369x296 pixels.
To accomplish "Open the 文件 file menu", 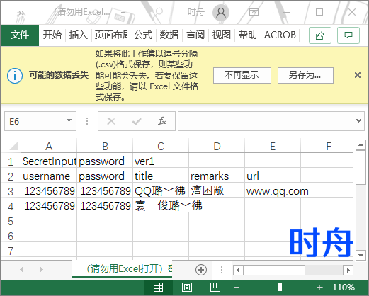I will click(x=20, y=35).
